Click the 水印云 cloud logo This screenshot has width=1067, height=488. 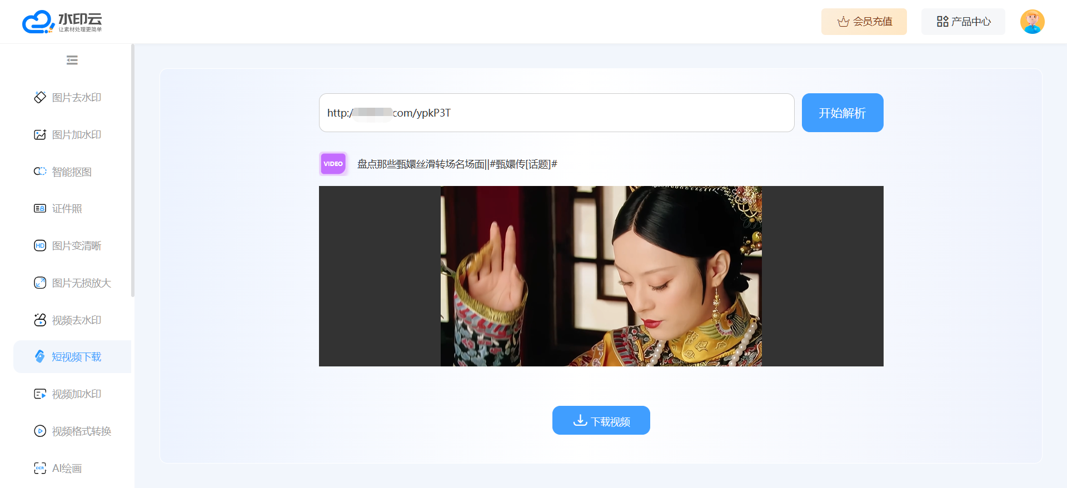[62, 22]
